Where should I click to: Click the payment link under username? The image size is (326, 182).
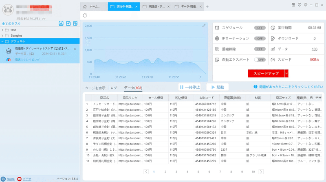31,19
